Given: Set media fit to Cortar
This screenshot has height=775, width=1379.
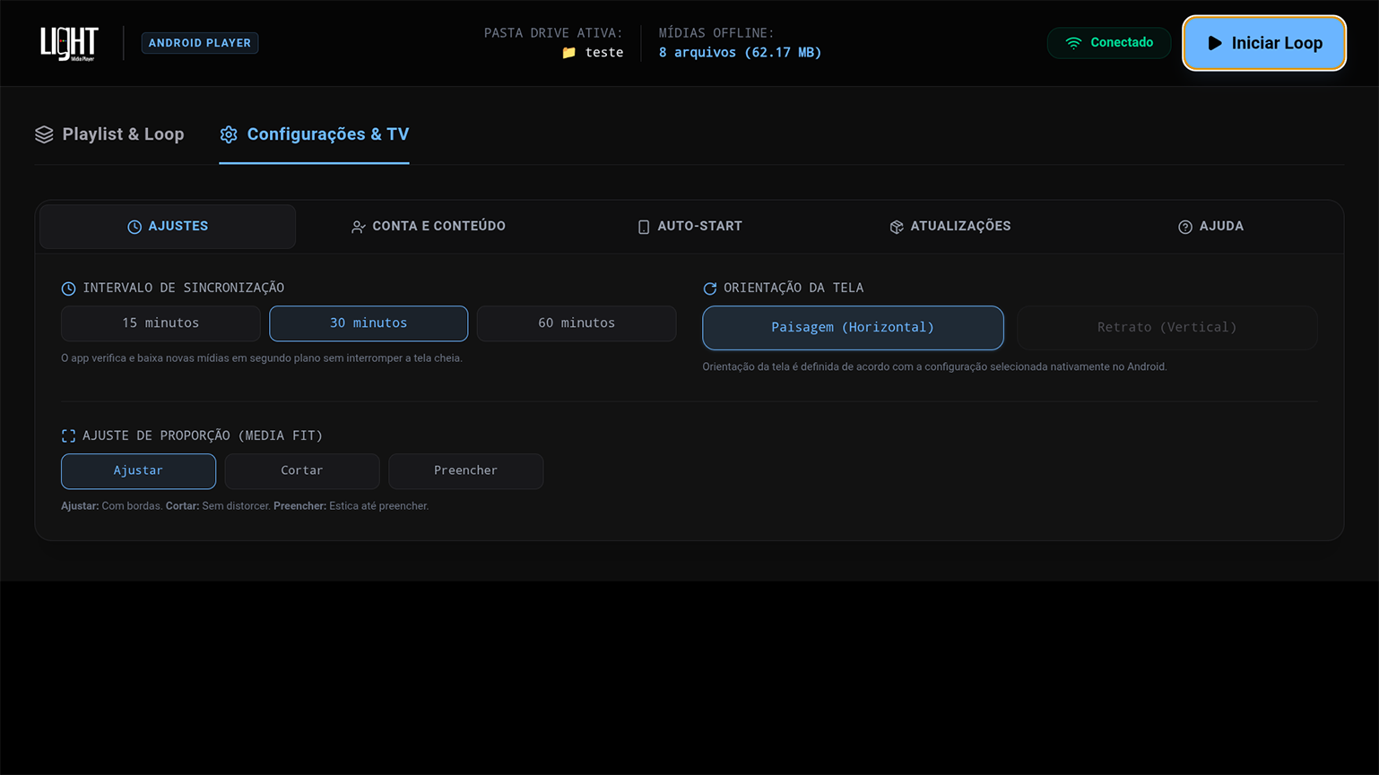Looking at the screenshot, I should coord(302,471).
